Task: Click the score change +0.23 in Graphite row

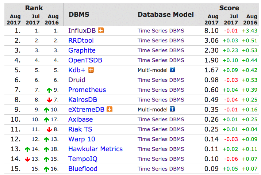Action: pyautogui.click(x=230, y=50)
